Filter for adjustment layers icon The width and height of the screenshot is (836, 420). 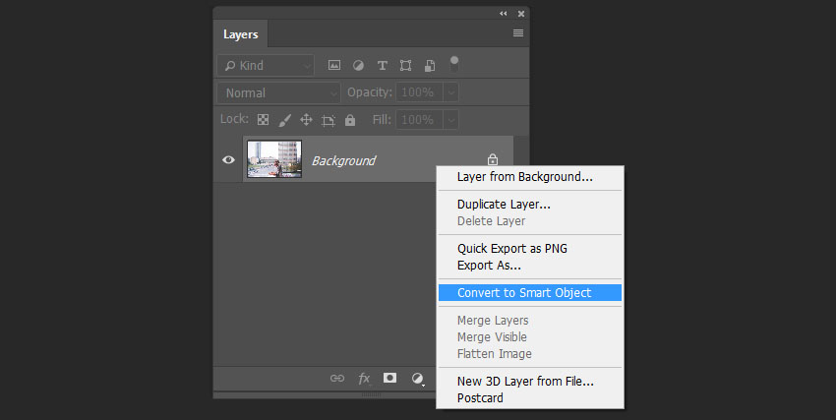(x=358, y=65)
